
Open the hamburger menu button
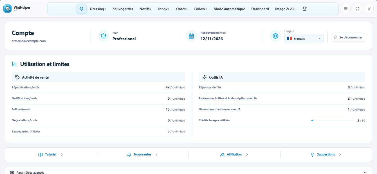point(346,9)
